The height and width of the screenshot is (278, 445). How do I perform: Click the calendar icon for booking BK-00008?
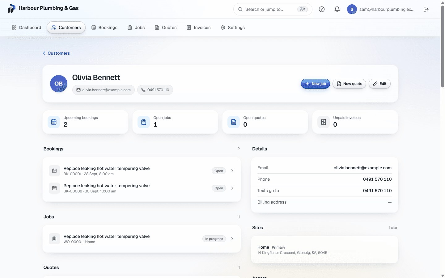[54, 188]
